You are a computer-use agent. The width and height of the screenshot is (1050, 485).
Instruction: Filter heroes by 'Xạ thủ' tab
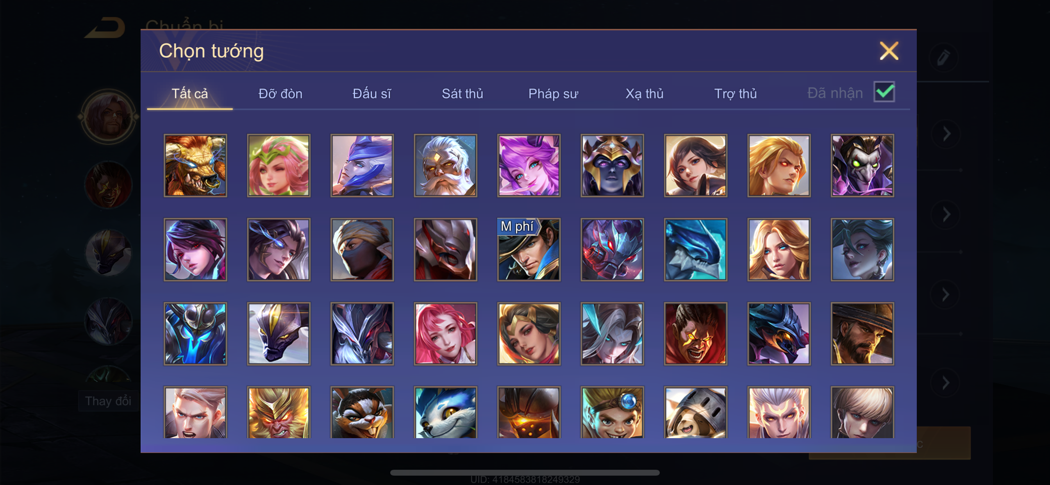645,94
